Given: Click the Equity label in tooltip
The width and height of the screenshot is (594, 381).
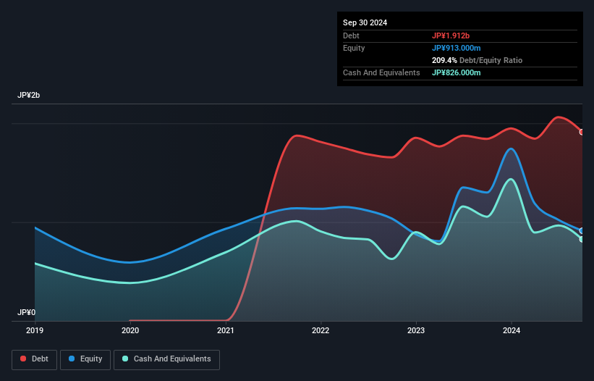Looking at the screenshot, I should pos(354,48).
